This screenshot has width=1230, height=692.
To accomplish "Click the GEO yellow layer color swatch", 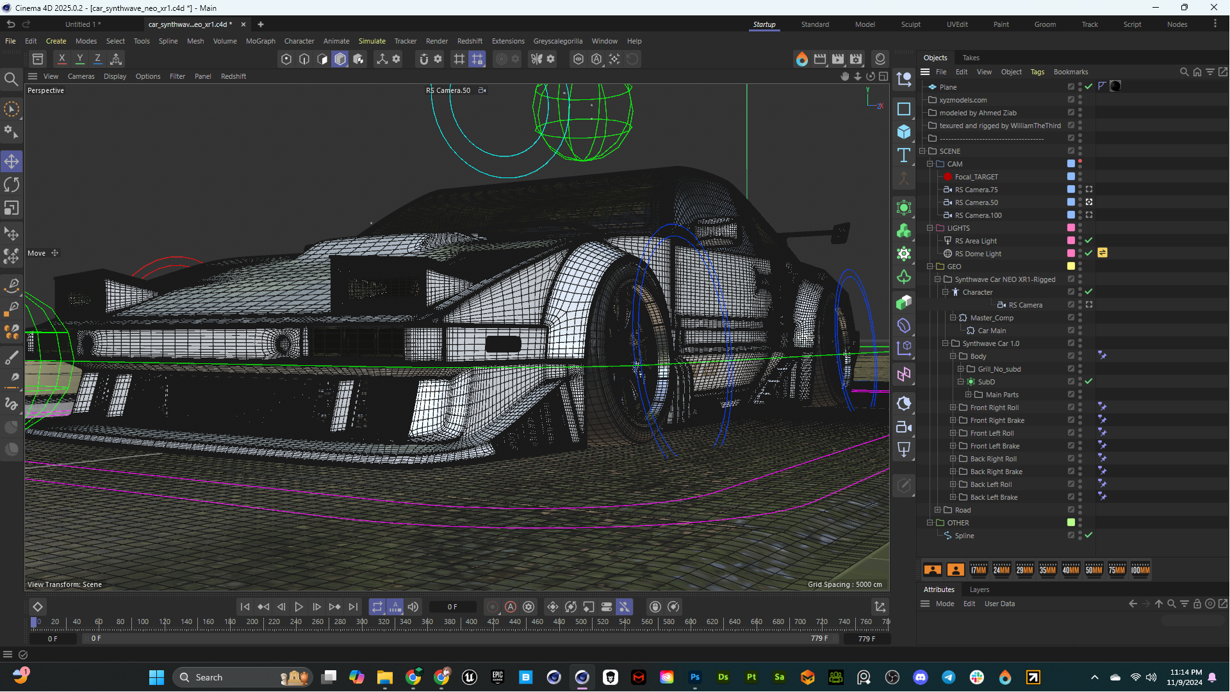I will (1070, 266).
